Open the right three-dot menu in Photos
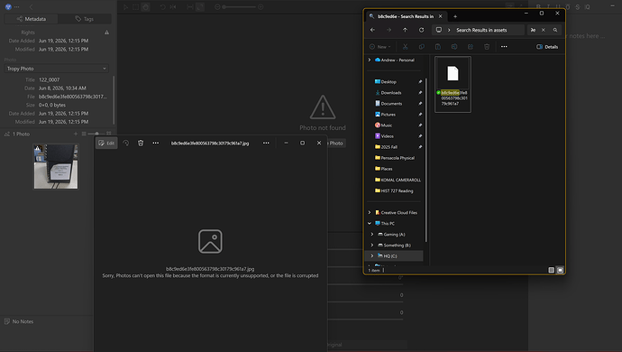622x352 pixels. tap(266, 143)
